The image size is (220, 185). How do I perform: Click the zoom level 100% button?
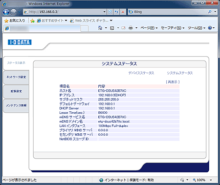coord(199,180)
